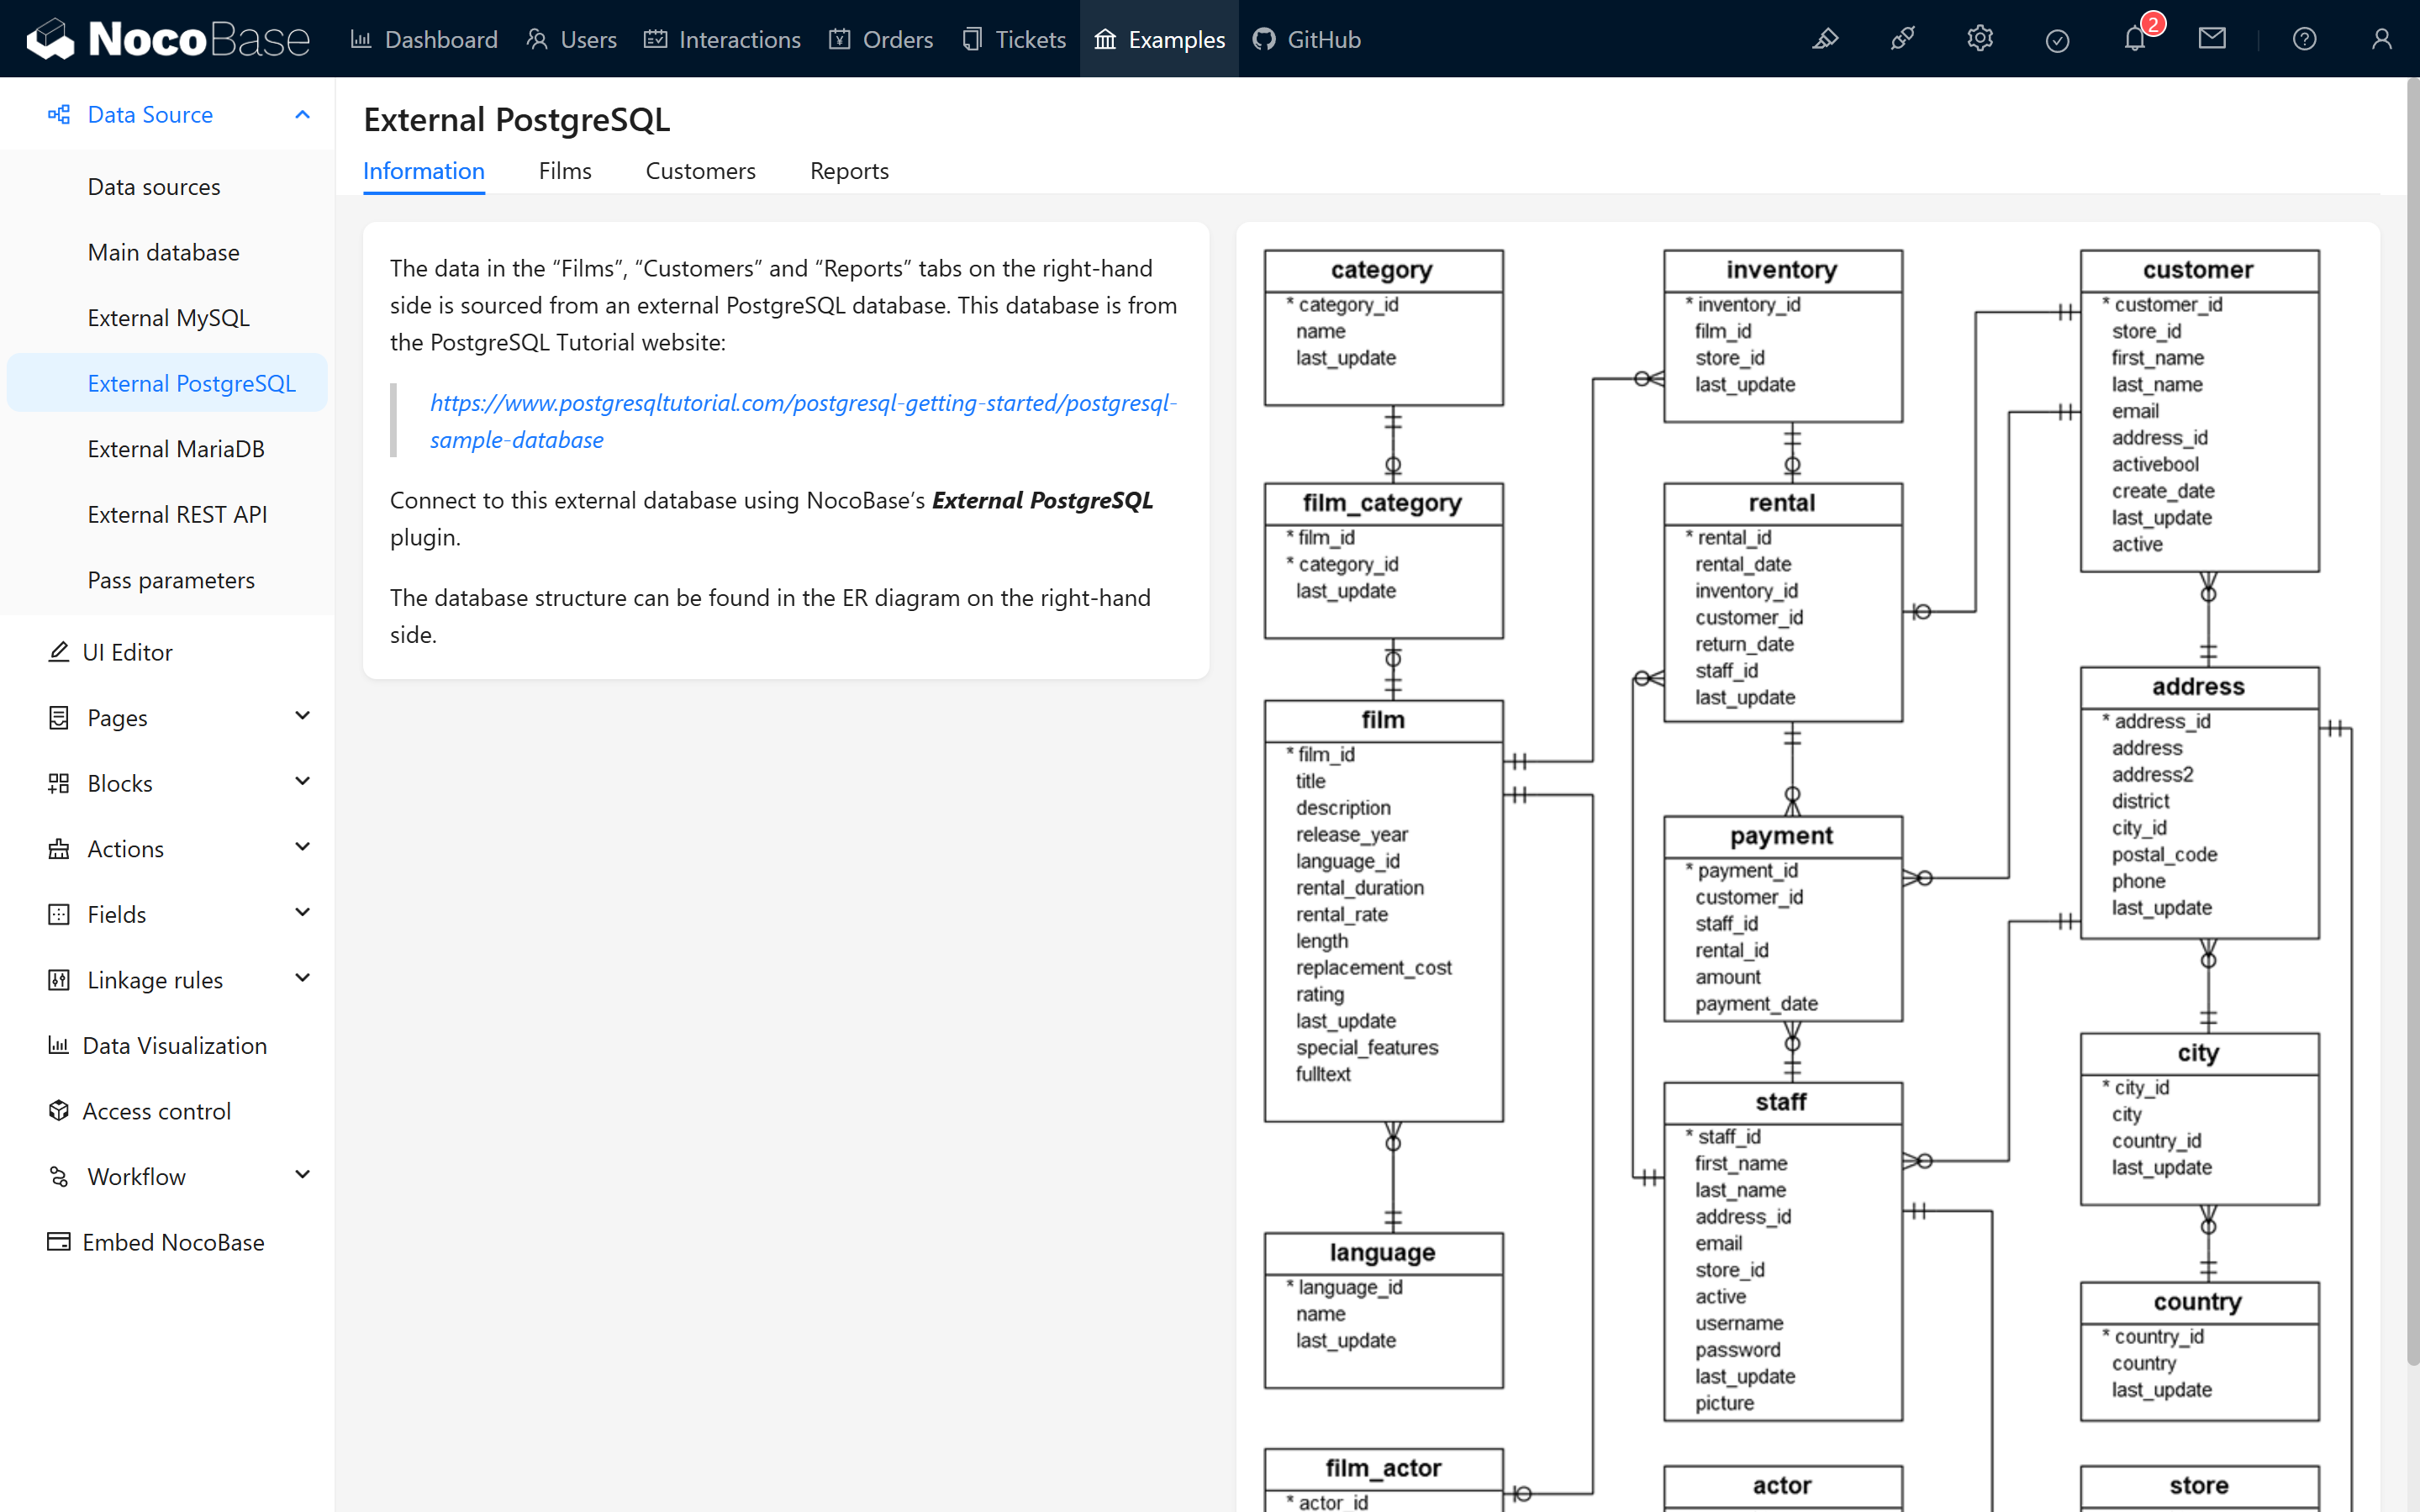The height and width of the screenshot is (1512, 2420).
Task: Switch to the Films tab
Action: 565,171
